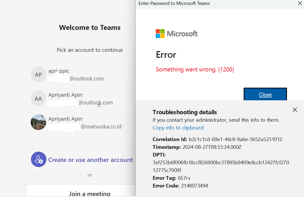Click the Timestamp value 2024-08-27T08:53:34.000Z
Image resolution: width=304 pixels, height=197 pixels.
click(212, 147)
